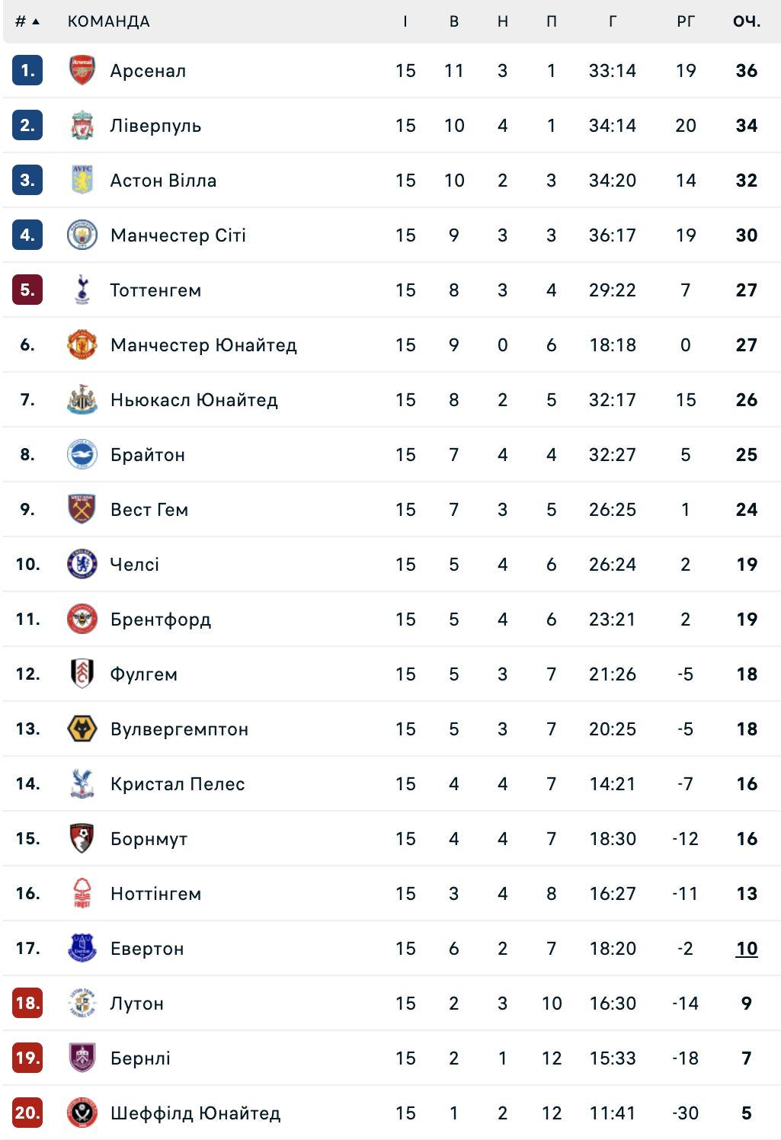Click the Manchester City crest icon

(82, 235)
